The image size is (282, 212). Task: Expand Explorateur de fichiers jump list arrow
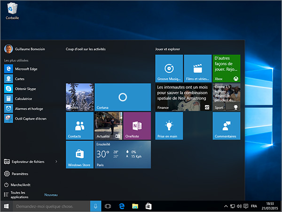[56, 162]
